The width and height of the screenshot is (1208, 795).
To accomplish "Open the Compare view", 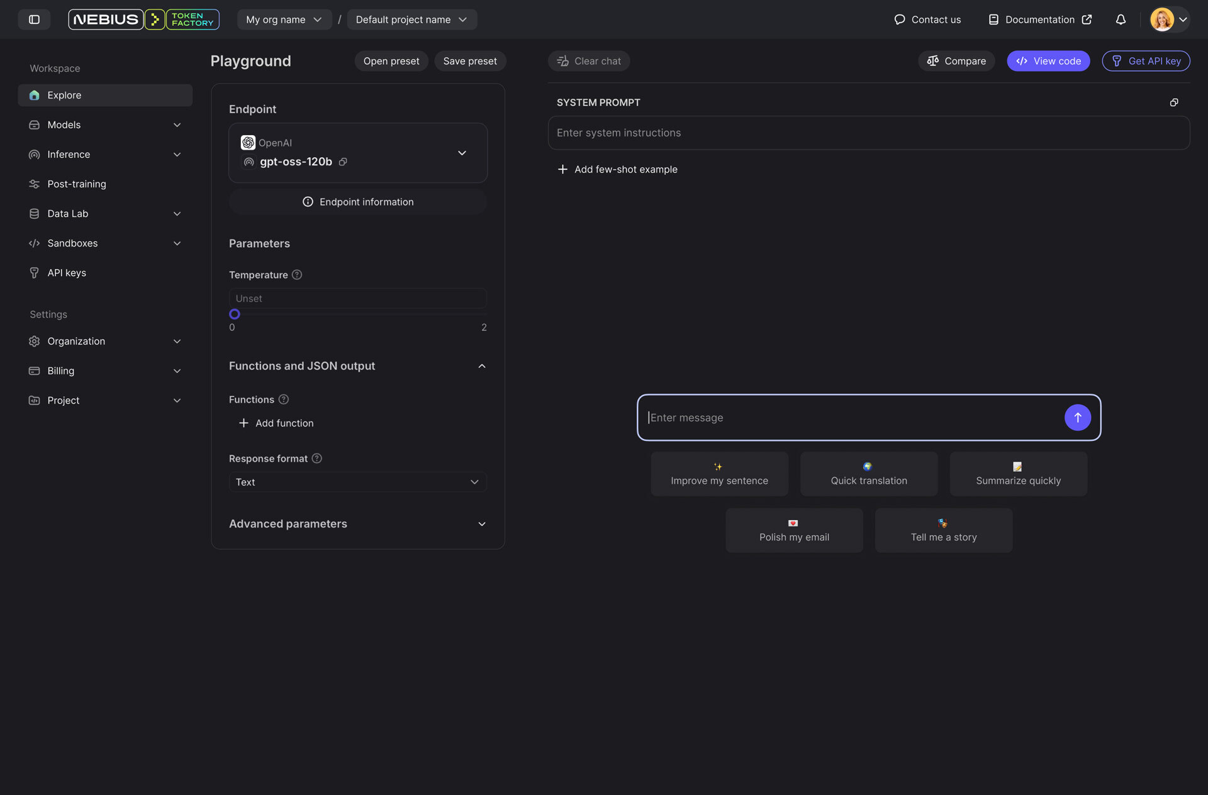I will tap(956, 61).
